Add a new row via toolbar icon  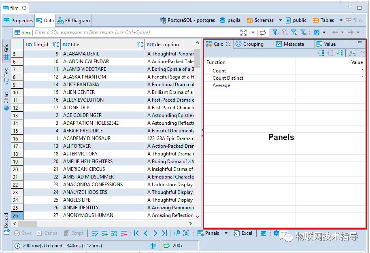coord(104,234)
